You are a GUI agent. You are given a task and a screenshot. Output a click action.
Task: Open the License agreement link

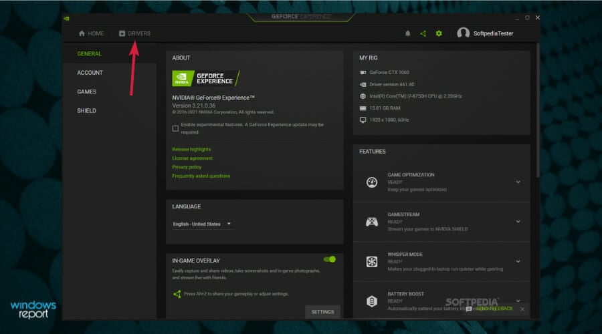pos(193,158)
